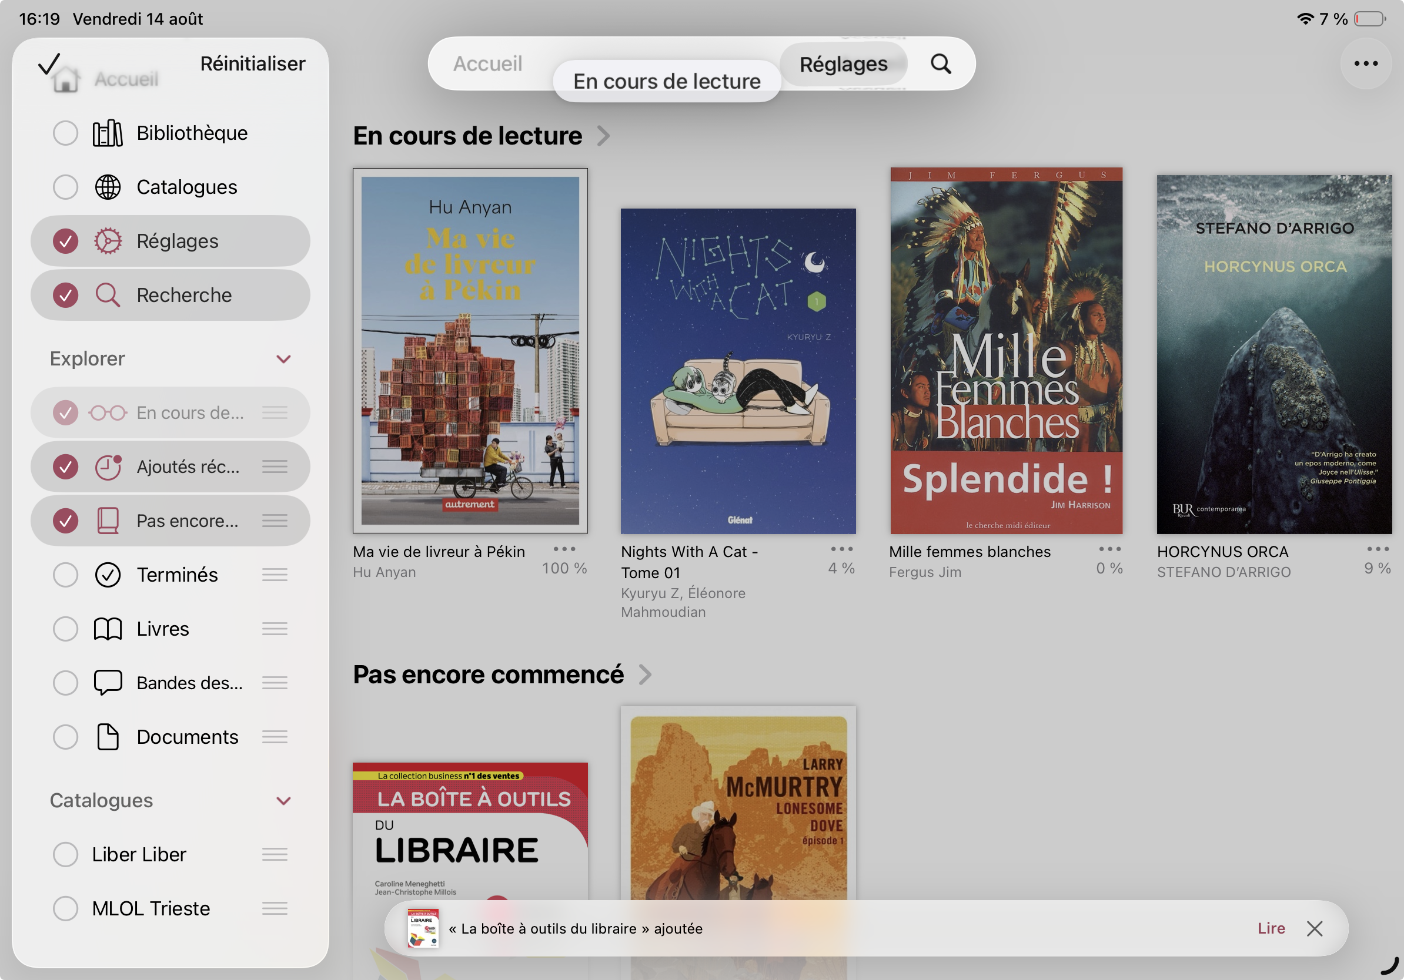
Task: Expand the En cours de lecture shelf chevron
Action: click(x=604, y=136)
